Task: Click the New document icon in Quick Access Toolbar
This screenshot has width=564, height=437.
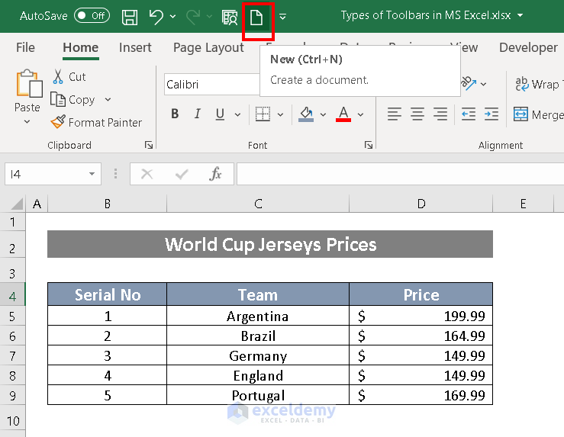Action: pos(257,17)
